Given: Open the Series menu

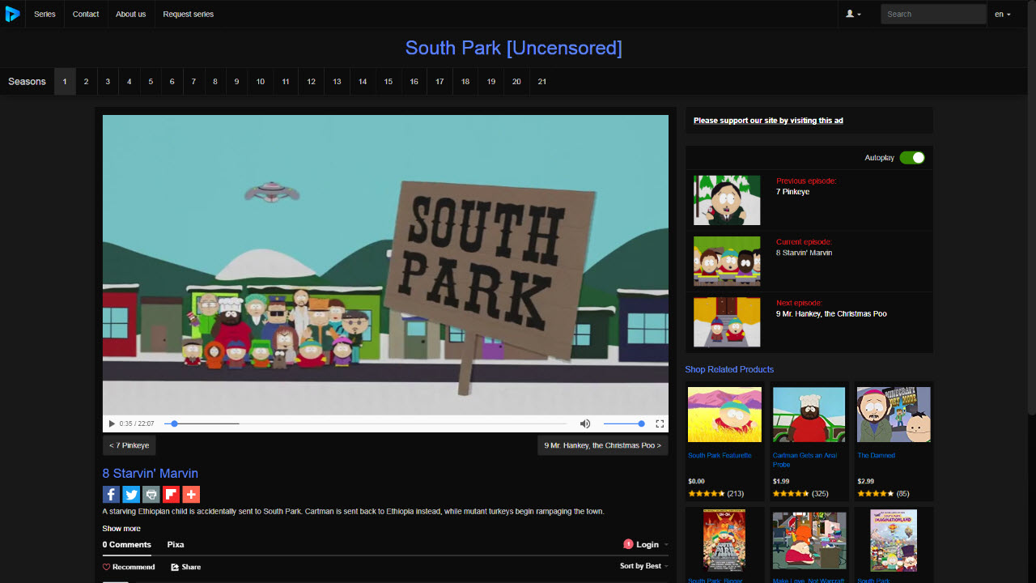Looking at the screenshot, I should tap(45, 14).
